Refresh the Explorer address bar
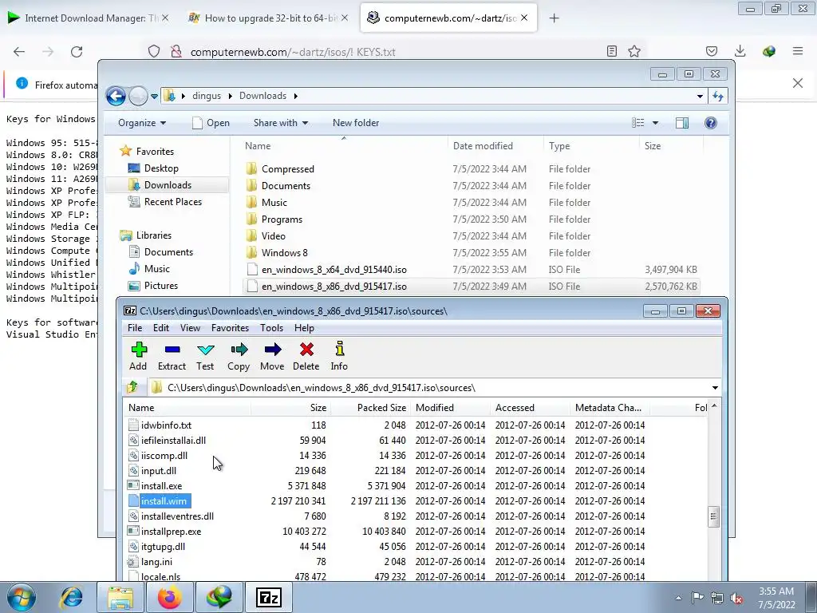Screen dimensions: 817x613 718,96
